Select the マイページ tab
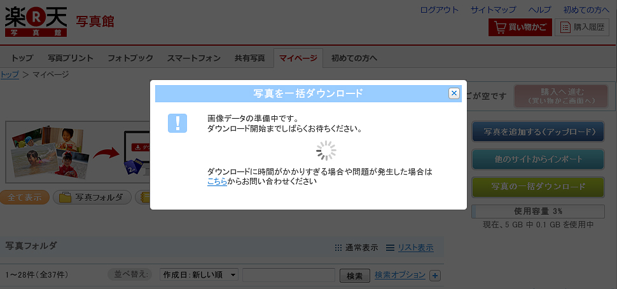Screen dimensions: 617x289 click(298, 58)
